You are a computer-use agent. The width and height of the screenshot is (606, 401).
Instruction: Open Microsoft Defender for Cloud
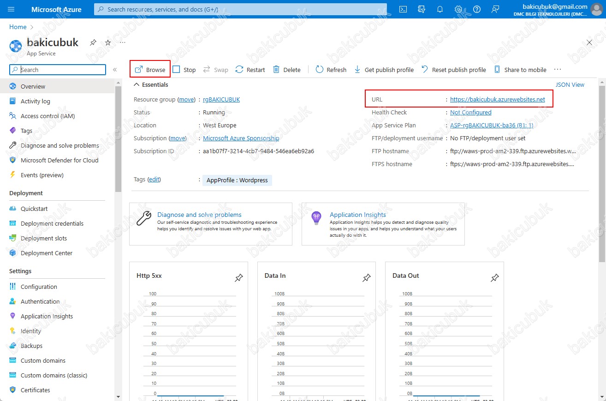point(57,160)
